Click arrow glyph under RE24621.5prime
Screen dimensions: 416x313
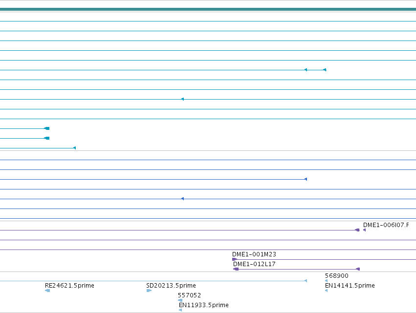click(x=47, y=291)
